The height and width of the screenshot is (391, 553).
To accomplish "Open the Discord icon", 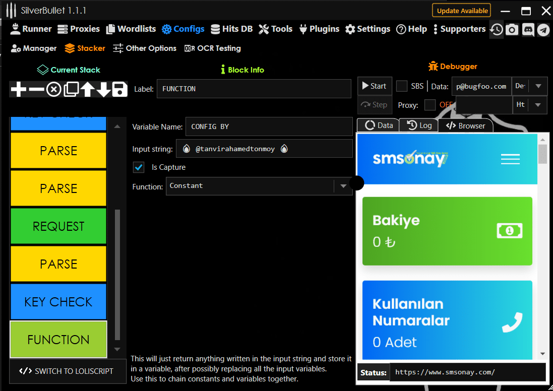I will tap(528, 30).
